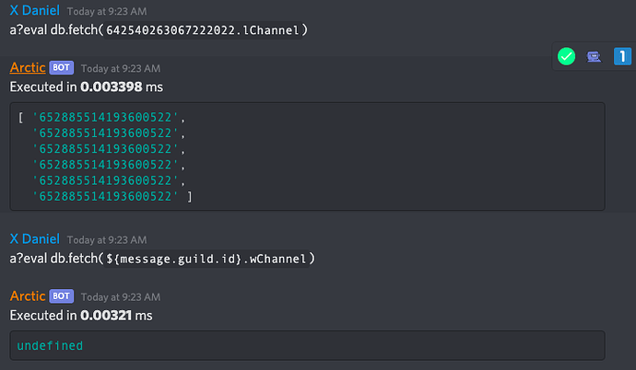Click the timestamp on Arctic's 0.003398 ms reply
This screenshot has width=636, height=370.
pyautogui.click(x=120, y=69)
